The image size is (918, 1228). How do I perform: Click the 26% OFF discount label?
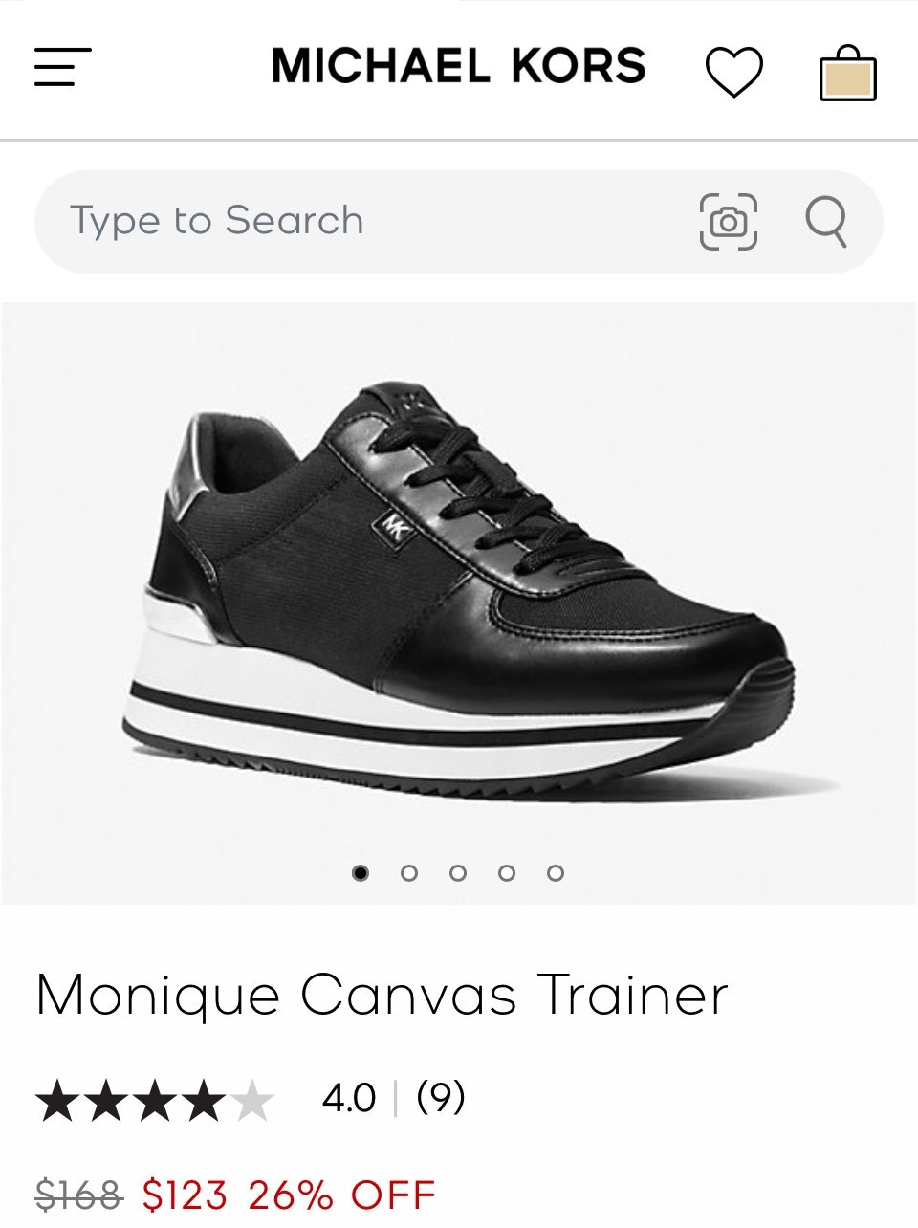coord(342,1195)
